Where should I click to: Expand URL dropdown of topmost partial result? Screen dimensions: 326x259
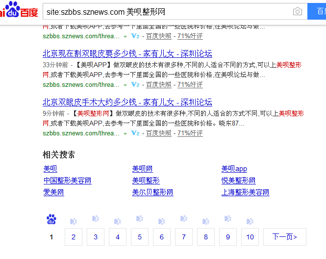[125, 37]
